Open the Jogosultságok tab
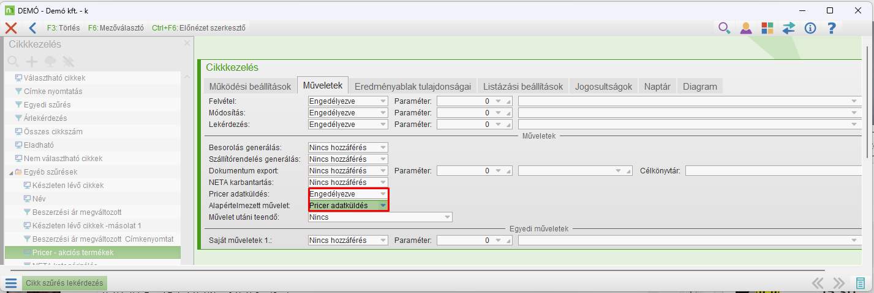874x293 pixels. pyautogui.click(x=603, y=87)
